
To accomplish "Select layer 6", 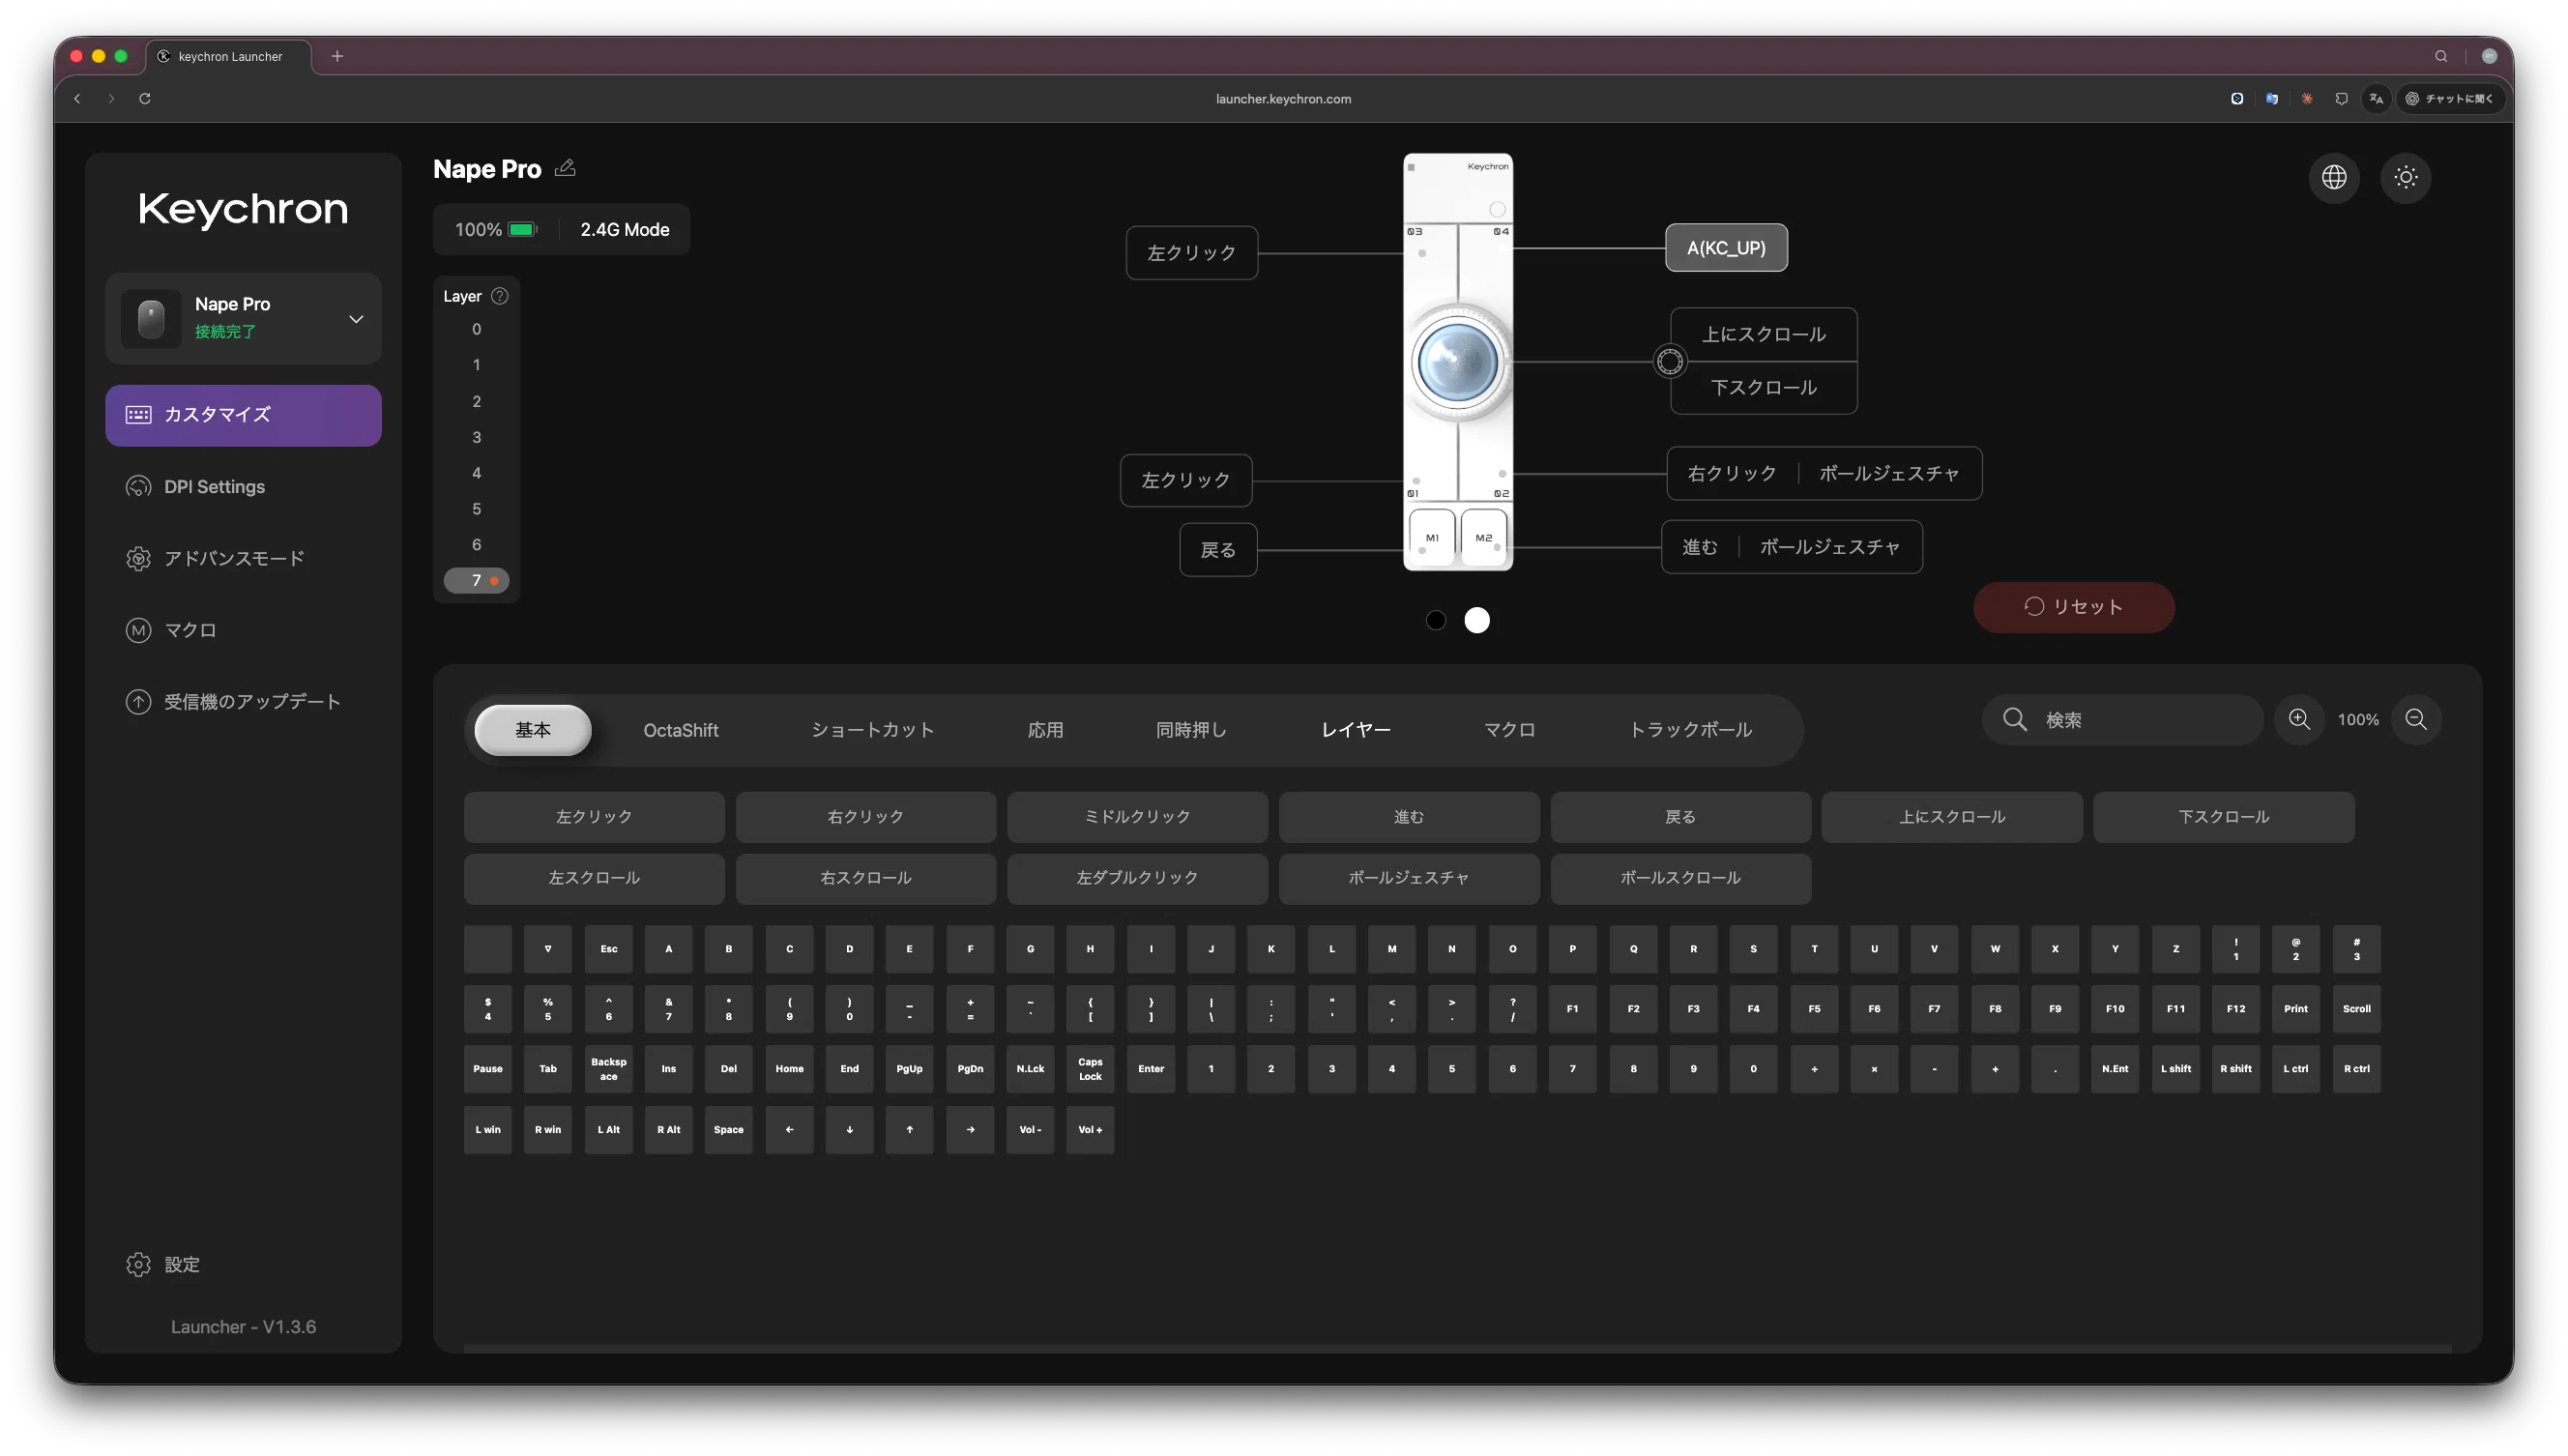I will [x=477, y=545].
